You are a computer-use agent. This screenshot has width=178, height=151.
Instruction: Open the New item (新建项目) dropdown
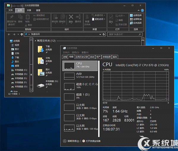click(x=98, y=15)
